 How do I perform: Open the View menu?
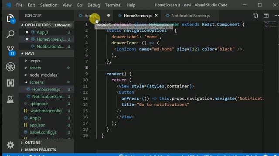tap(67, 5)
